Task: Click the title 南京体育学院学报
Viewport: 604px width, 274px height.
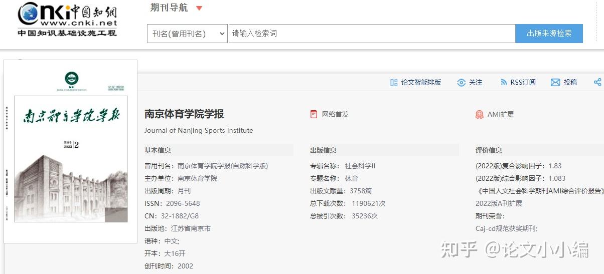Action: click(184, 114)
